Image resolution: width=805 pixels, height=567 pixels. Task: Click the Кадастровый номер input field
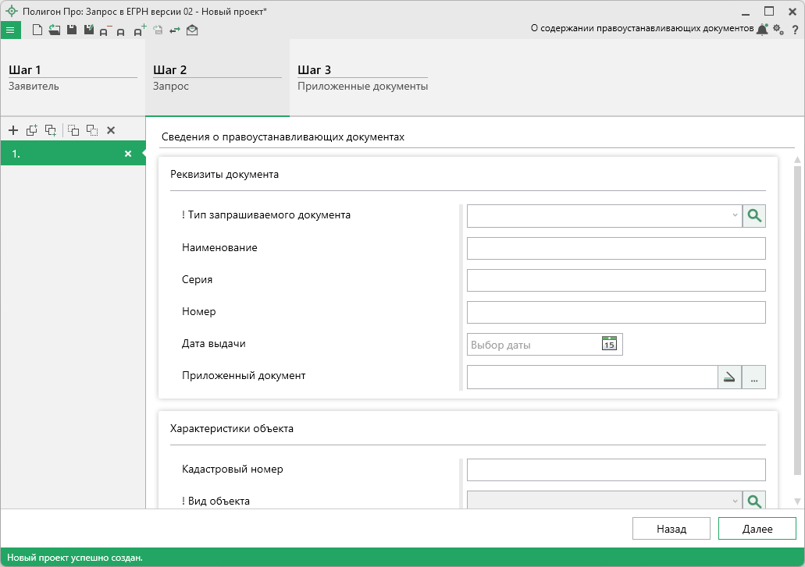615,470
